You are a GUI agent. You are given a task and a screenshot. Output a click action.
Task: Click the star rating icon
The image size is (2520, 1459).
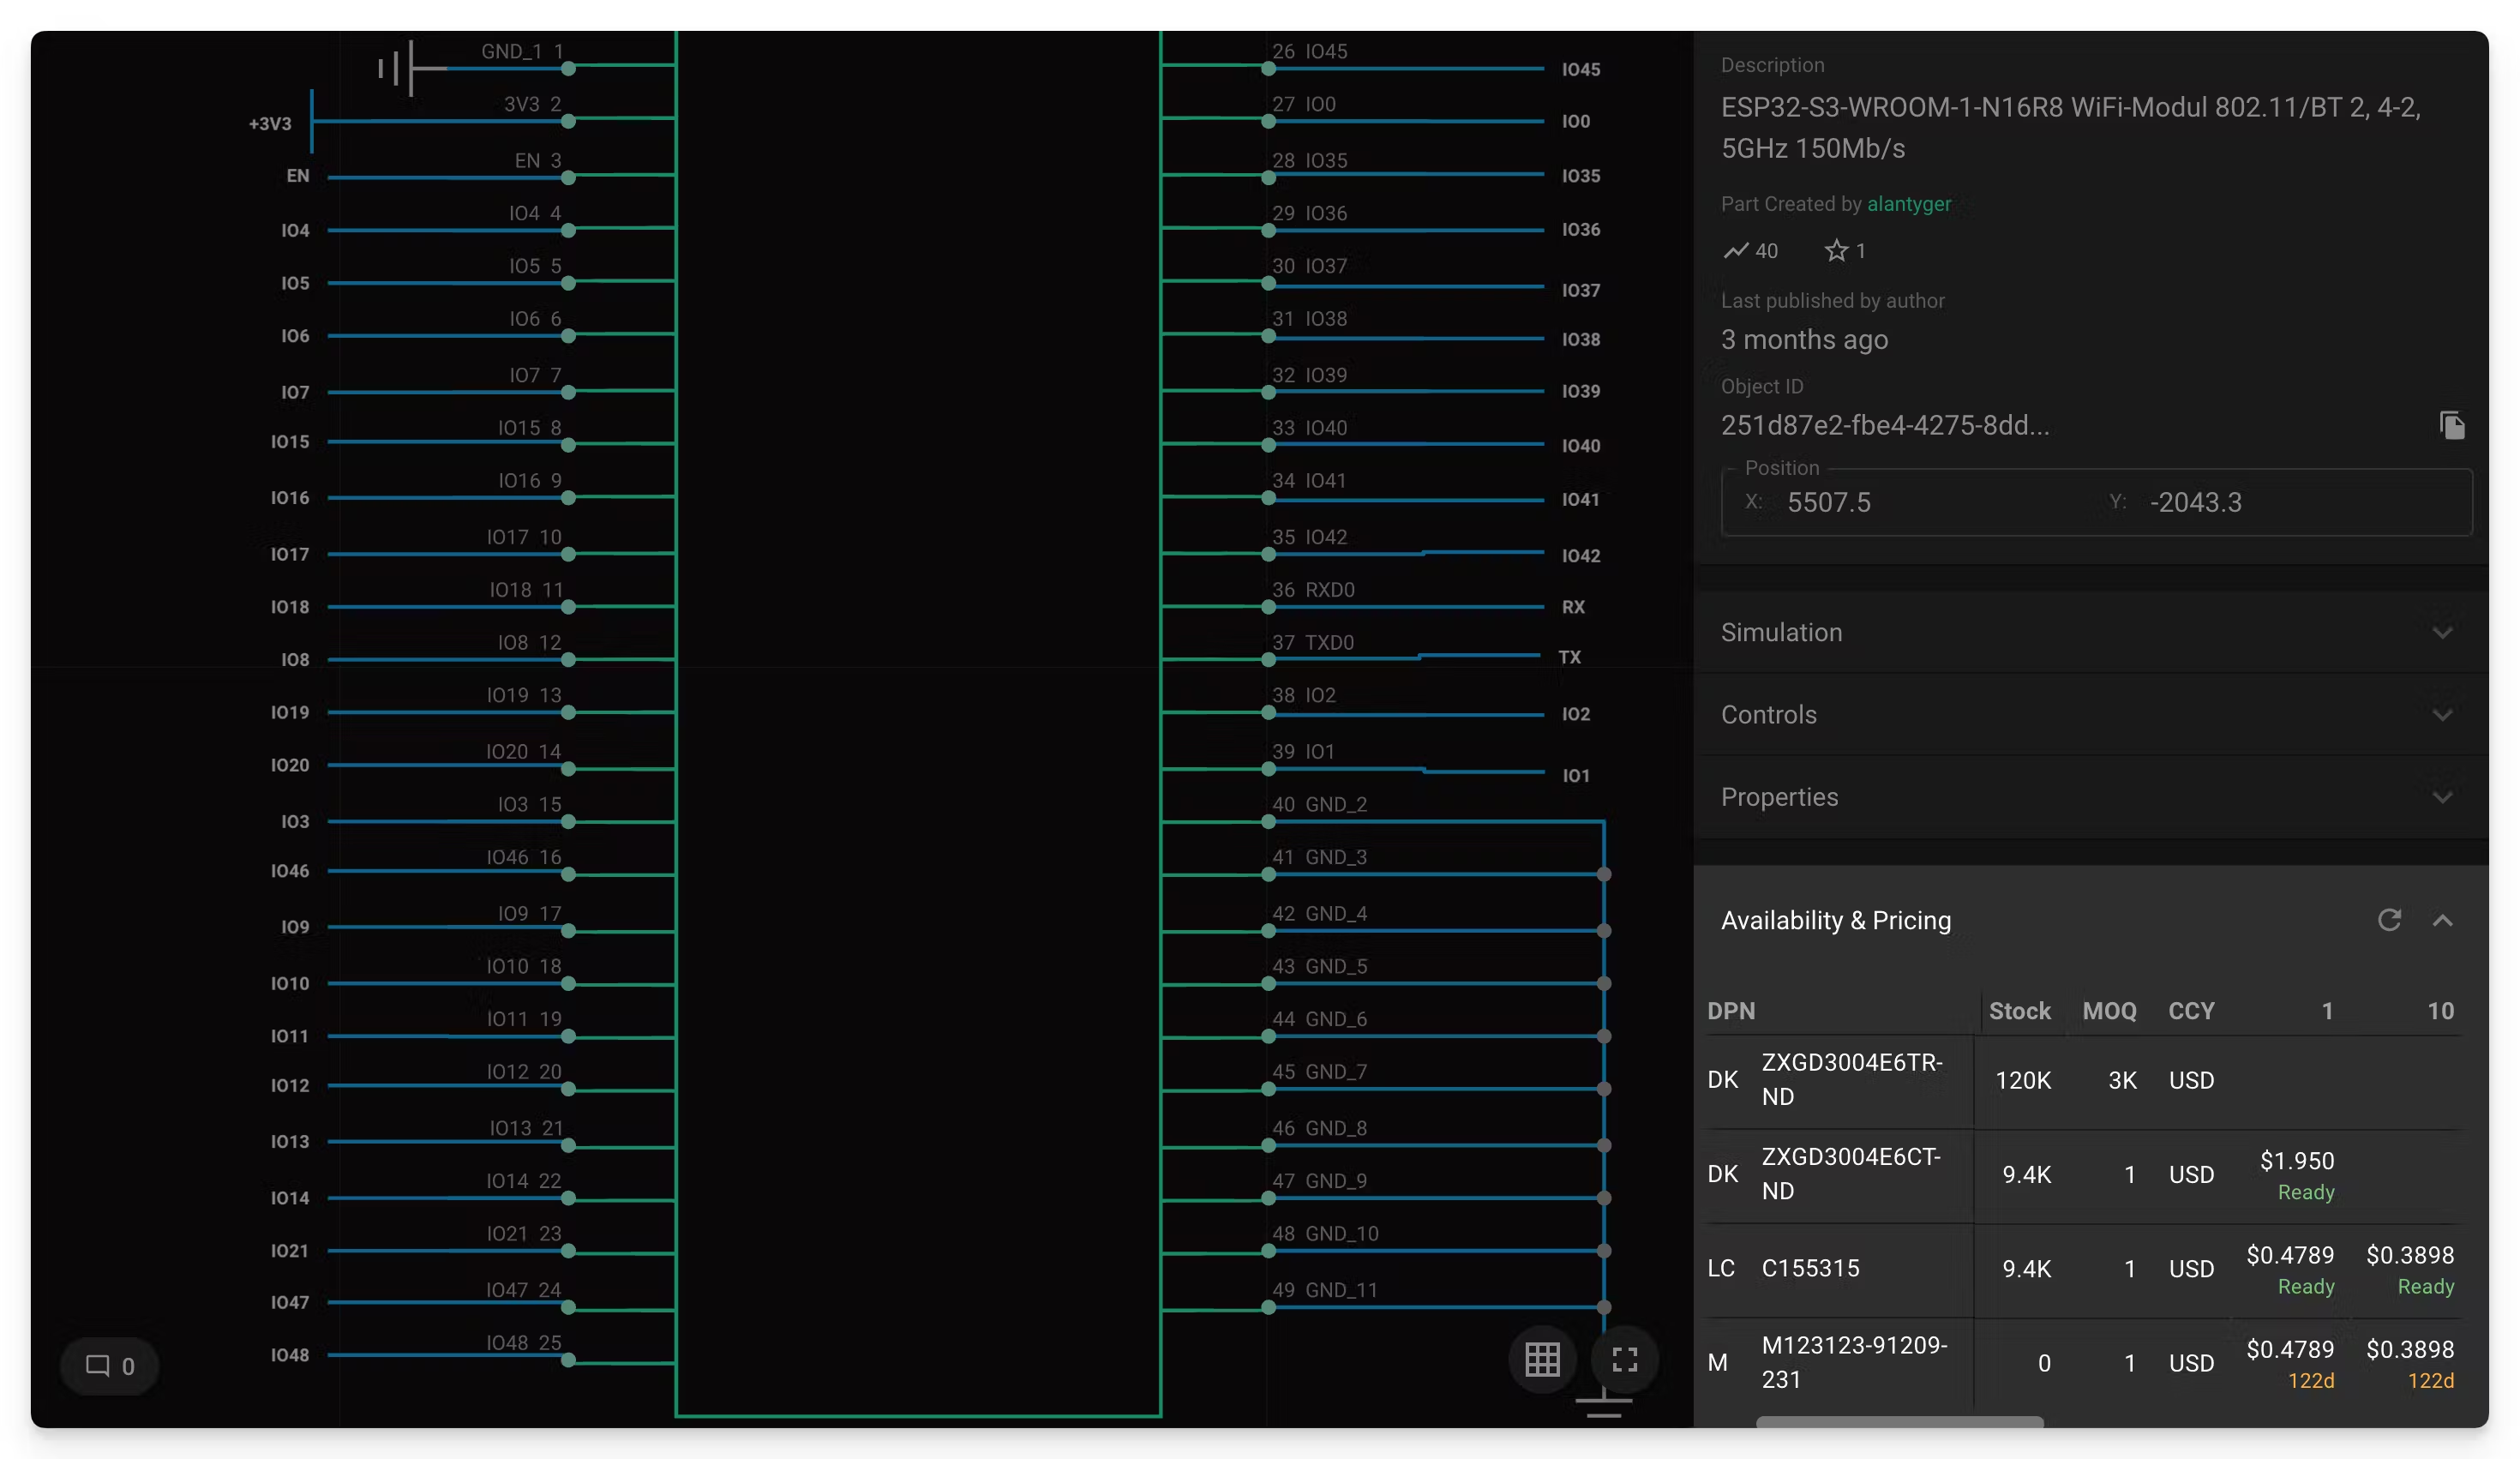[x=1836, y=251]
